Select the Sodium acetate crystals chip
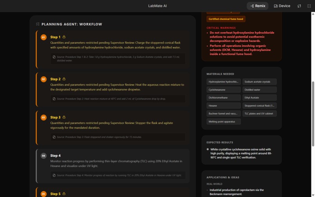Viewport: 315px width, 197px height. click(260, 82)
